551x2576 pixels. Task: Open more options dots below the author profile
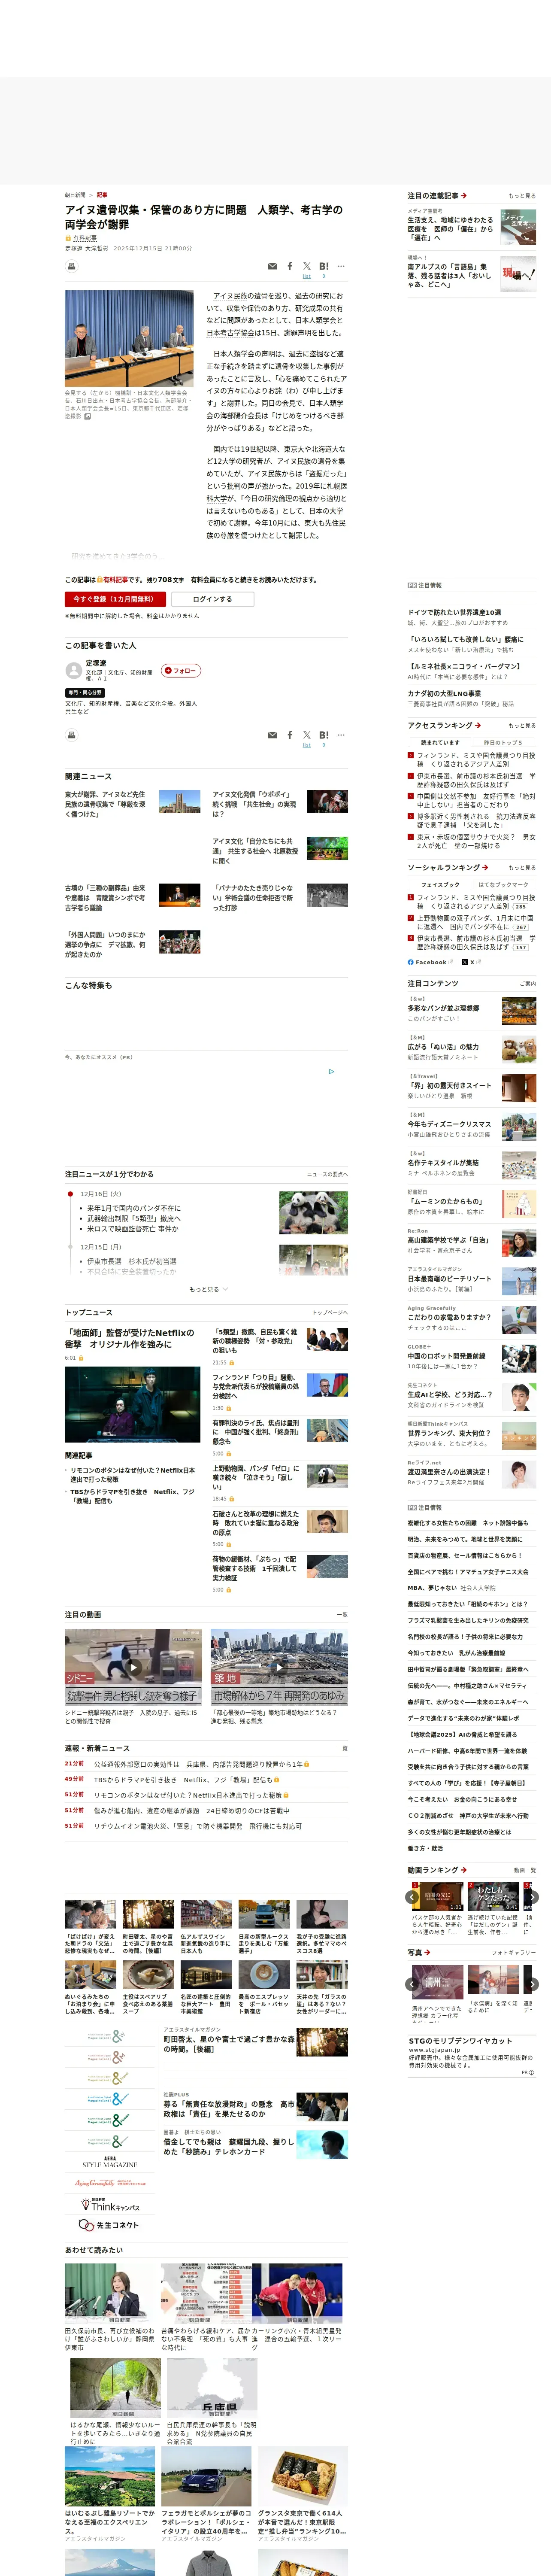pyautogui.click(x=341, y=735)
